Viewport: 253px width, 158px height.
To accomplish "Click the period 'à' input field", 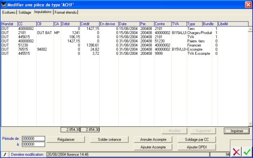I will pos(33,144).
